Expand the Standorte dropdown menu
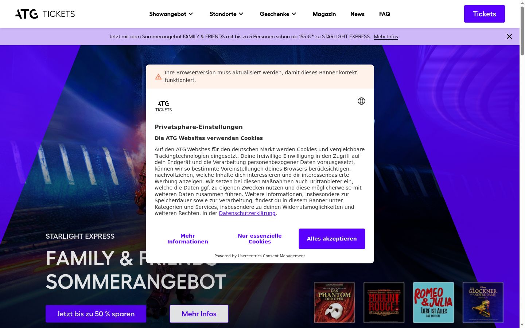 226,14
